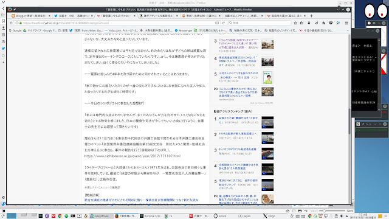
Task: Toggle the pin icon on Firefox titlebar
Action: click(15, 10)
